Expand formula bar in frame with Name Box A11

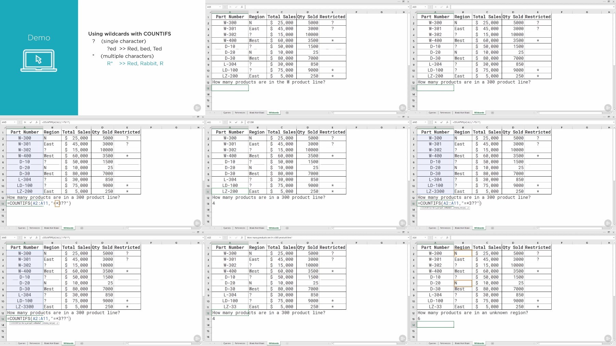408,122
